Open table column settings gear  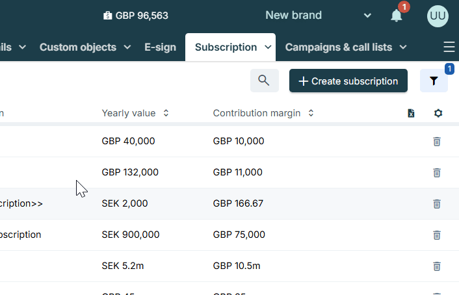[x=438, y=113]
